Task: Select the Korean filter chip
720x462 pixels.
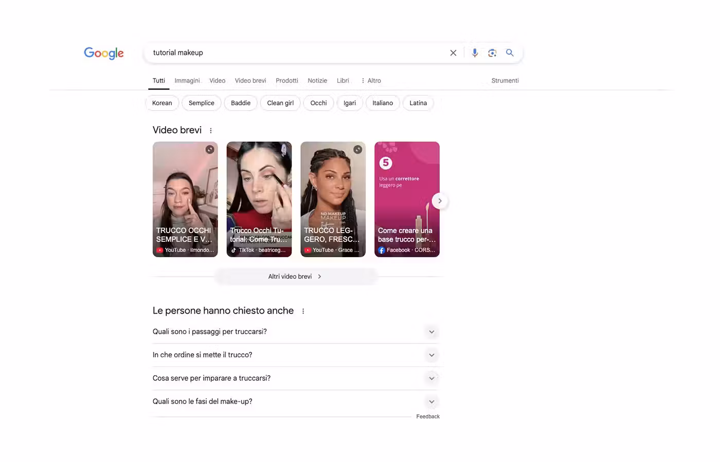Action: tap(162, 103)
